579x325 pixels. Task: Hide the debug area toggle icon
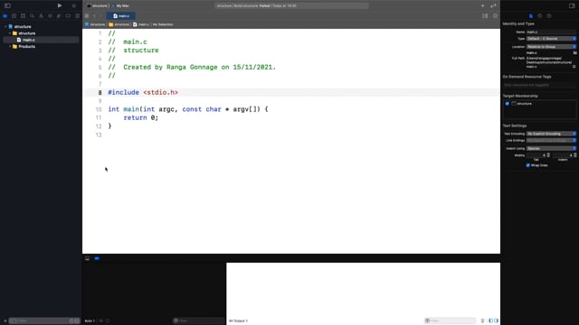click(87, 258)
